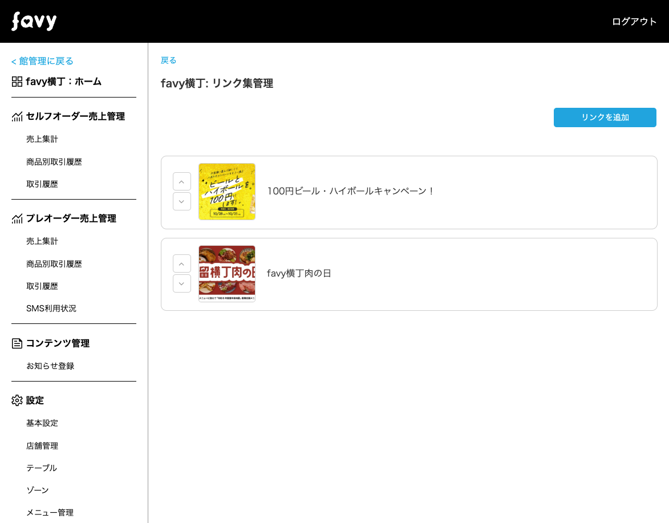Click document icon next to コンテンツ管理
Screen dimensions: 669x523
17,343
